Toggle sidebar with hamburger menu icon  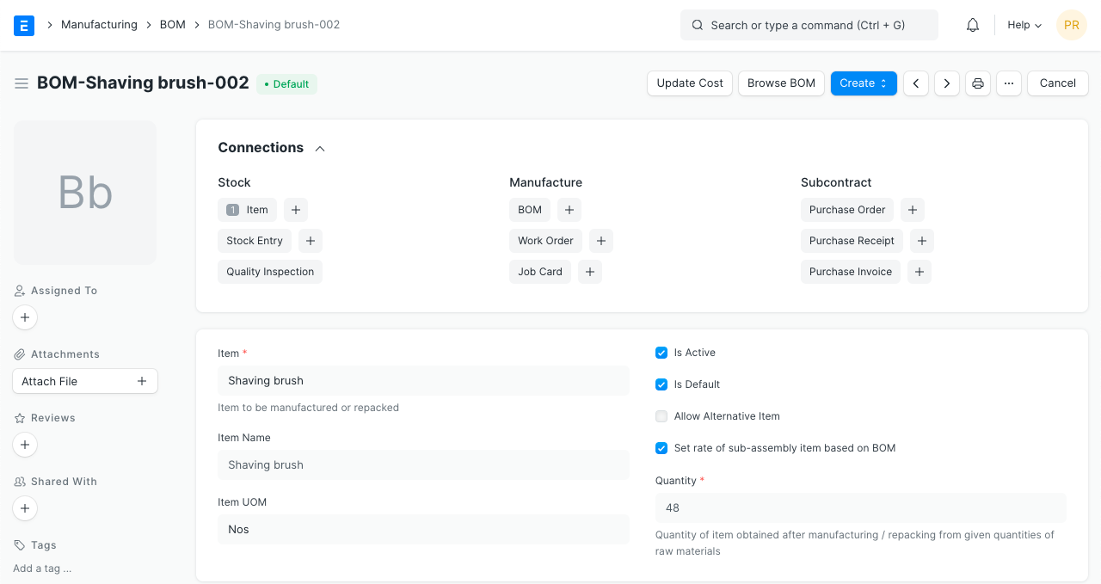[22, 83]
